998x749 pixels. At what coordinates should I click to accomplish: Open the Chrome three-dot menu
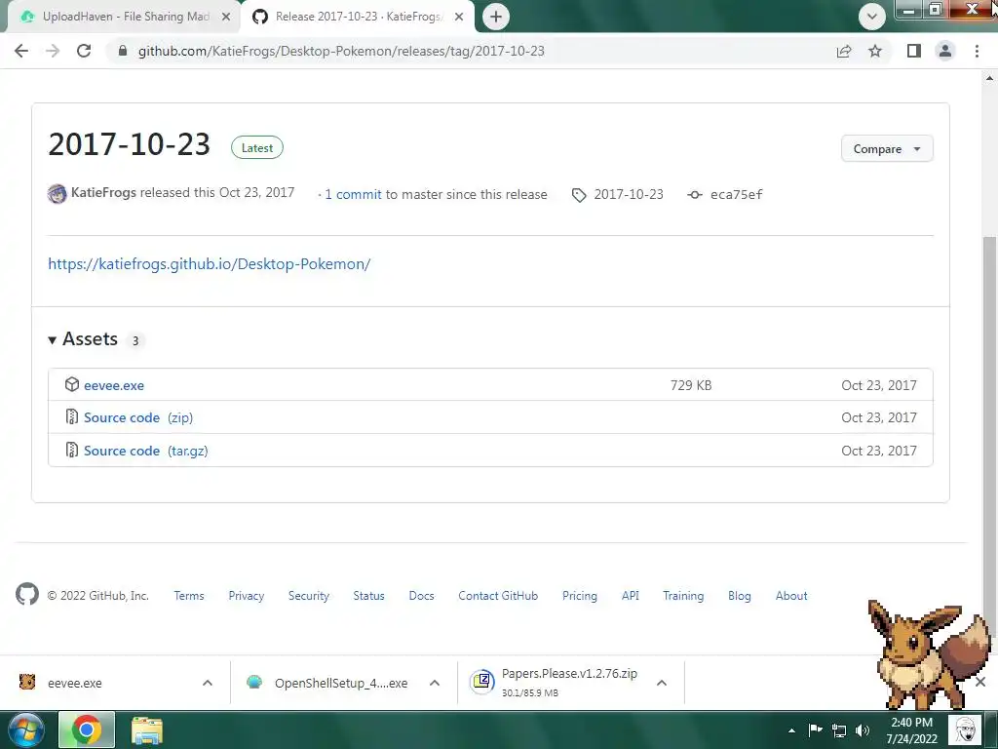pyautogui.click(x=977, y=51)
